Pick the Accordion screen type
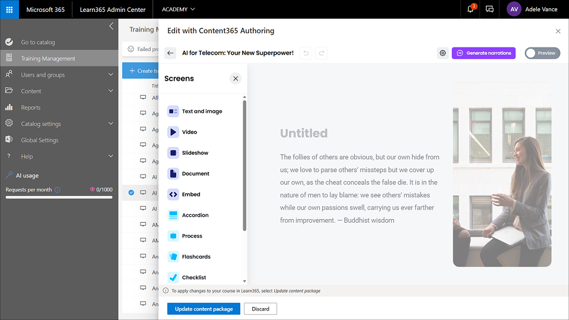This screenshot has width=569, height=320. coord(173,215)
